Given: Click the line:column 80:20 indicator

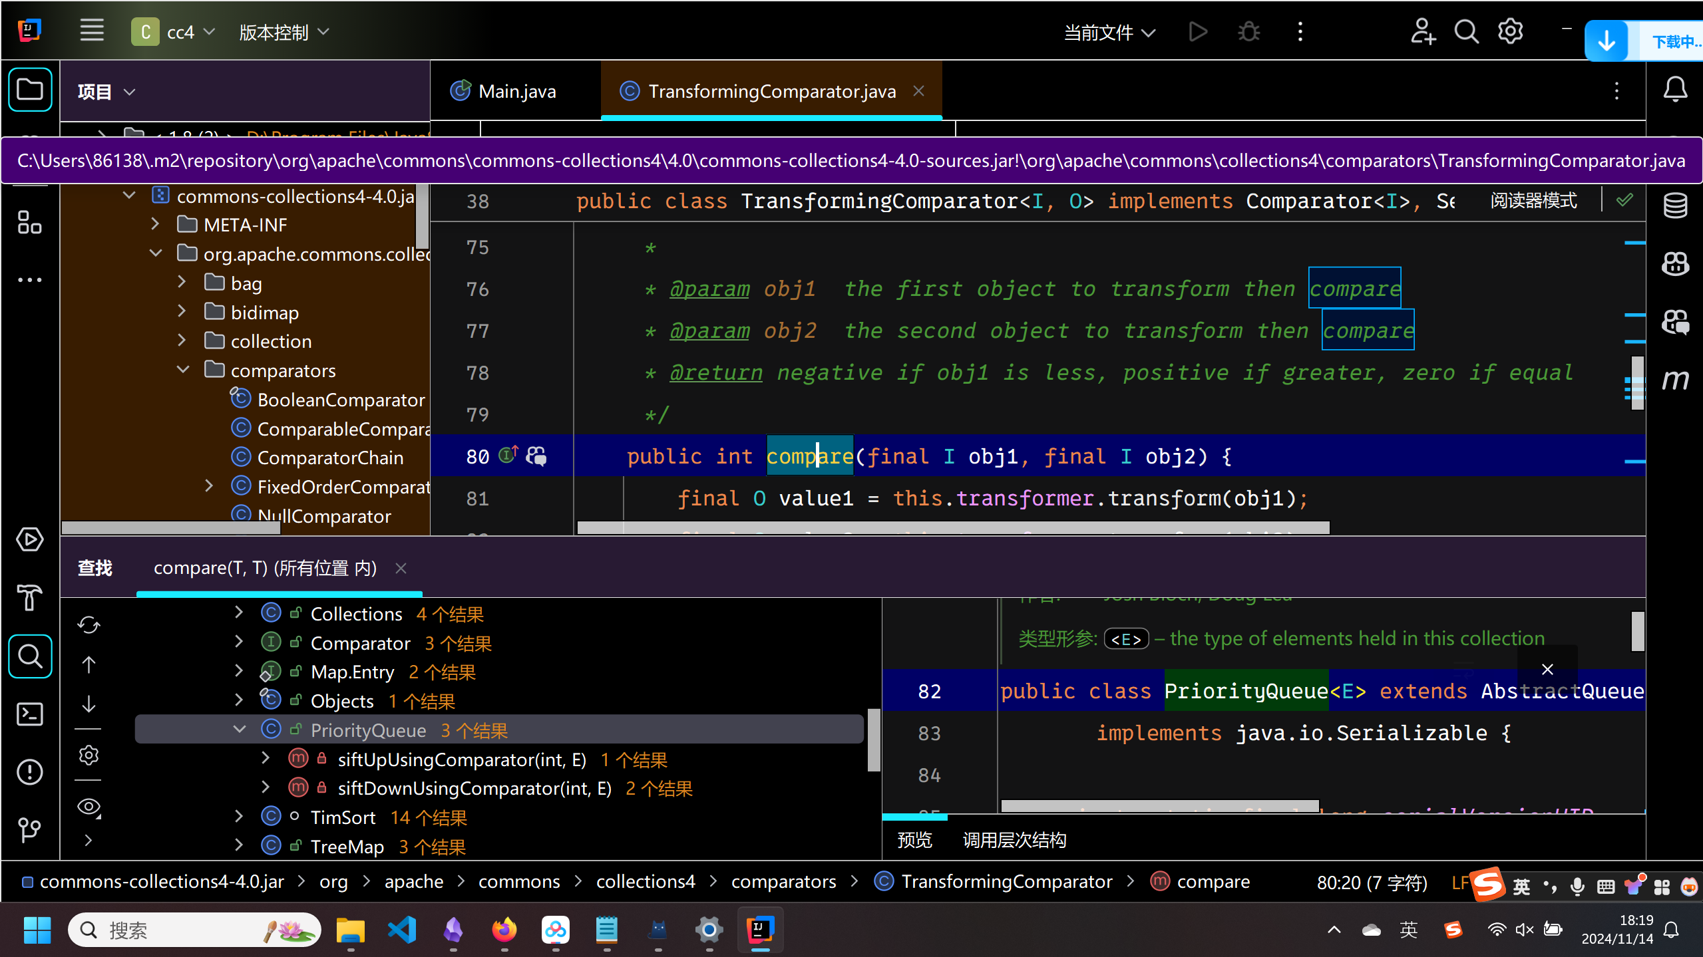Looking at the screenshot, I should (x=1372, y=883).
